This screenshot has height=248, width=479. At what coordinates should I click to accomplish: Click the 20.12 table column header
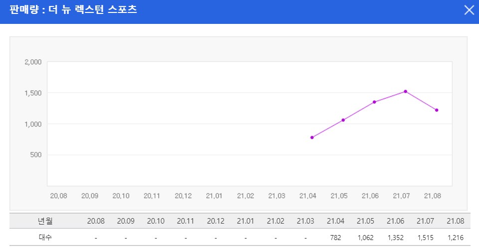216,221
